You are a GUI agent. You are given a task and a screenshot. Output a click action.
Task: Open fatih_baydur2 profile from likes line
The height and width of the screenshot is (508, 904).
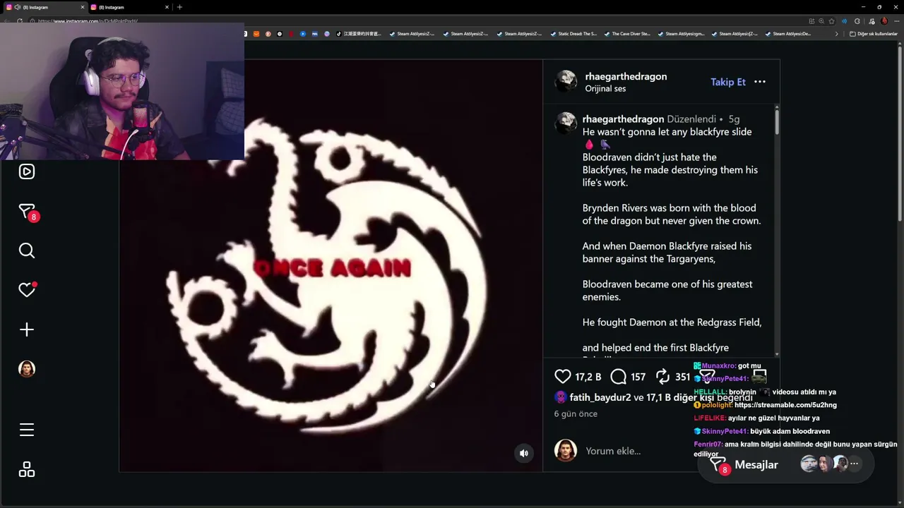coord(600,397)
